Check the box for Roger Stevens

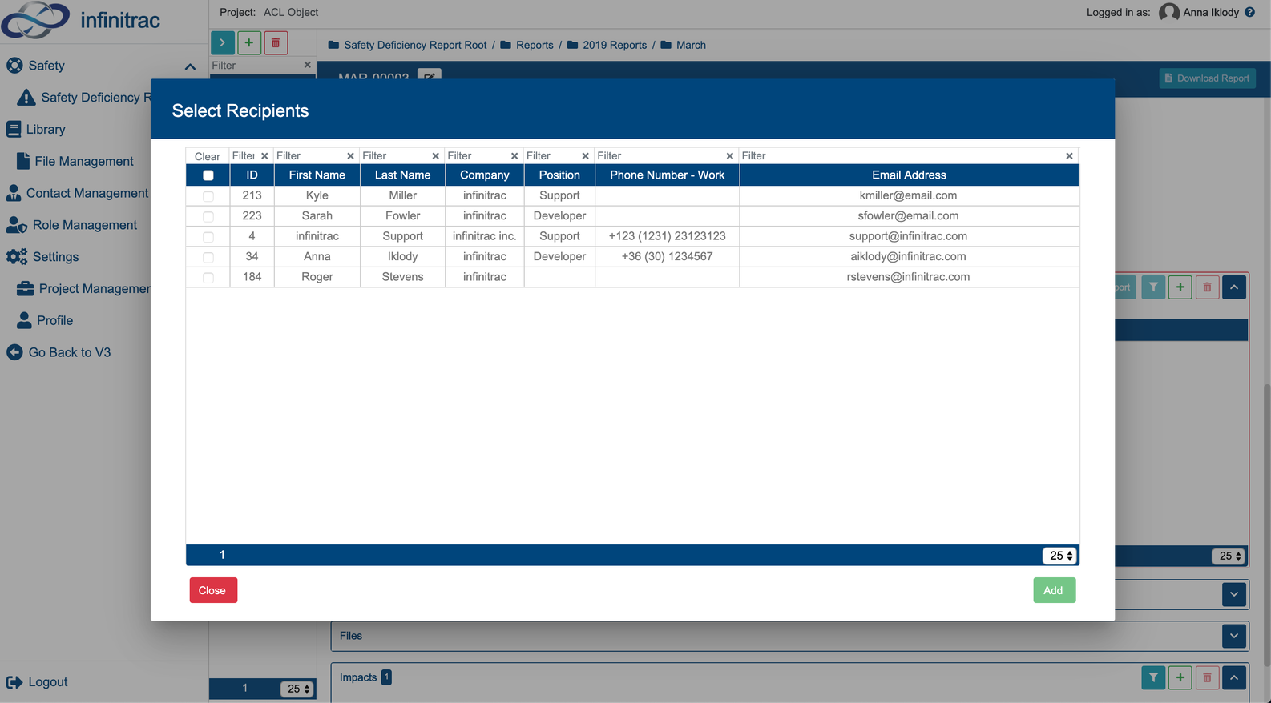point(208,278)
